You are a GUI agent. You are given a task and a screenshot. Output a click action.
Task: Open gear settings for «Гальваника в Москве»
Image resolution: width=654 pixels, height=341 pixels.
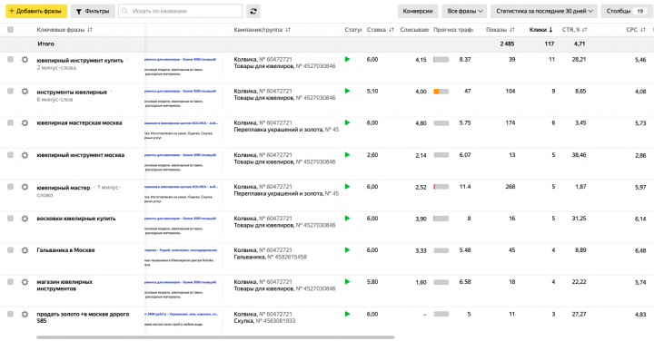click(25, 250)
